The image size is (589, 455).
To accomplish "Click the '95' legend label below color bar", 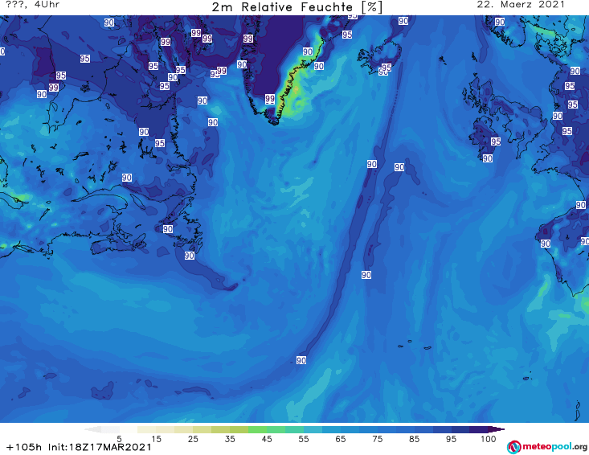I will (x=451, y=439).
